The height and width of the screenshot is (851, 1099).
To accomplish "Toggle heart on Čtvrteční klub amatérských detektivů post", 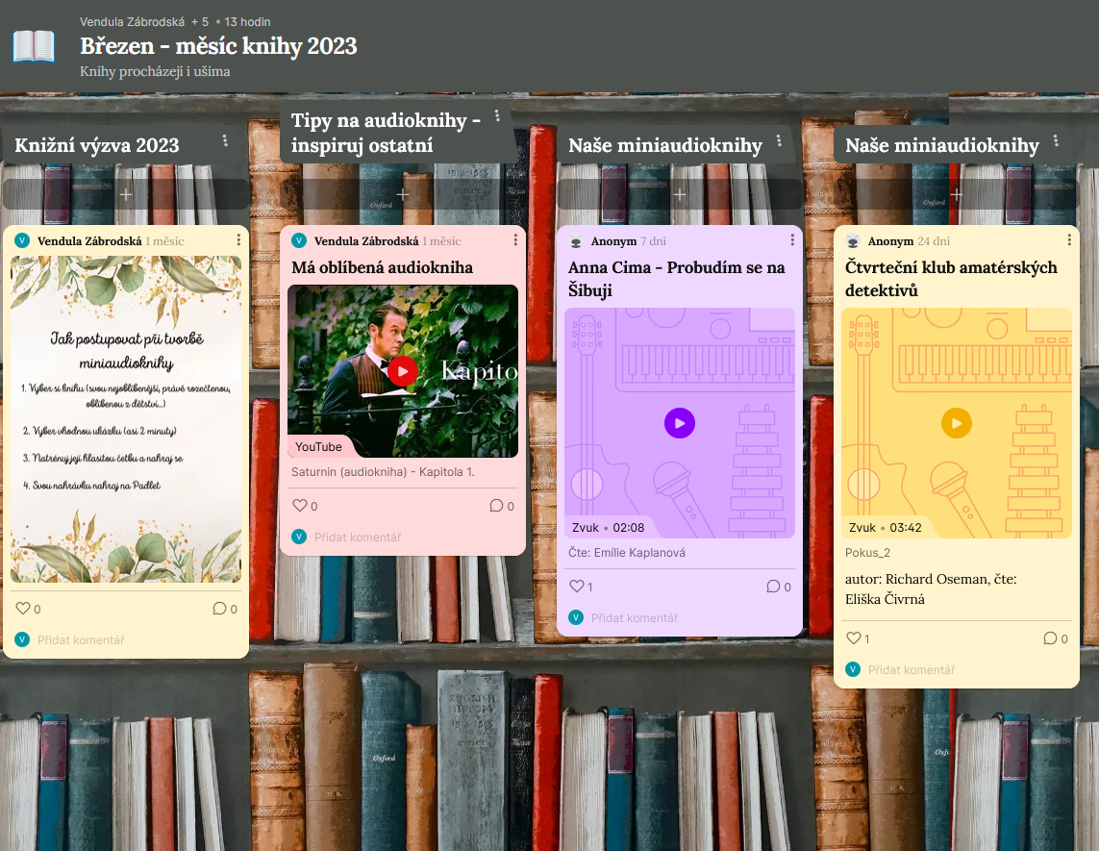I will click(x=854, y=638).
